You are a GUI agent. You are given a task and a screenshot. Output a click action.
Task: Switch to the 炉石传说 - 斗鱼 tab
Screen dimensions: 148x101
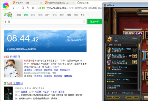tap(27, 3)
